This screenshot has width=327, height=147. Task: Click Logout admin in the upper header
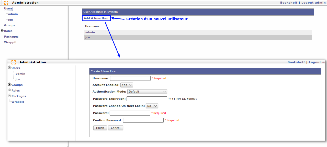313,3
